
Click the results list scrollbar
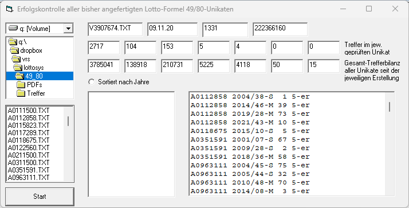[x=390, y=144]
